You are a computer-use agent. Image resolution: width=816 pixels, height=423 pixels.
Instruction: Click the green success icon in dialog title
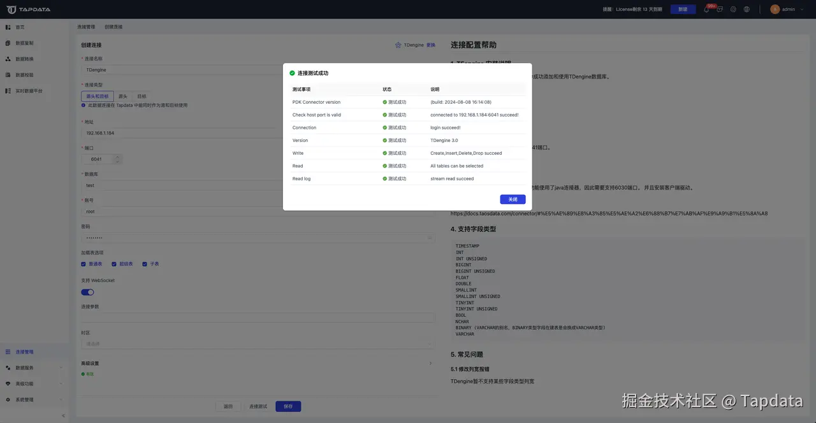tap(292, 73)
